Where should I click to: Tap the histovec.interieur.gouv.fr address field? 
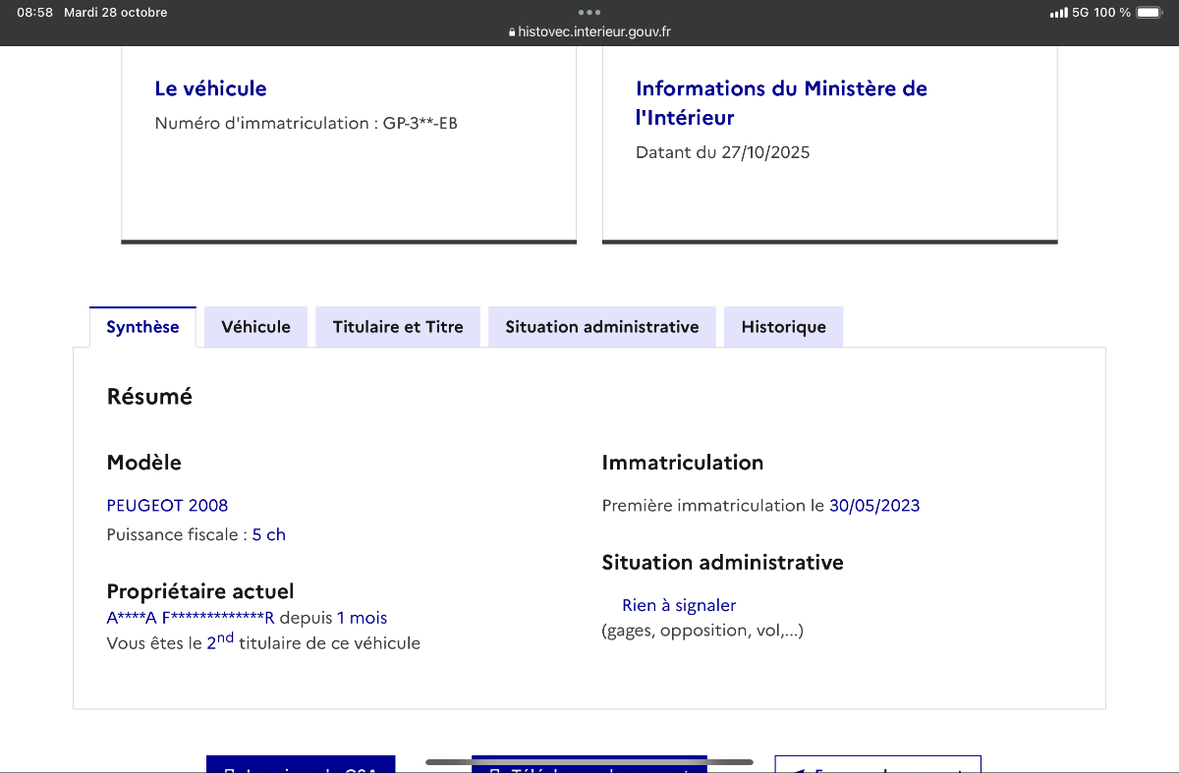(x=593, y=31)
